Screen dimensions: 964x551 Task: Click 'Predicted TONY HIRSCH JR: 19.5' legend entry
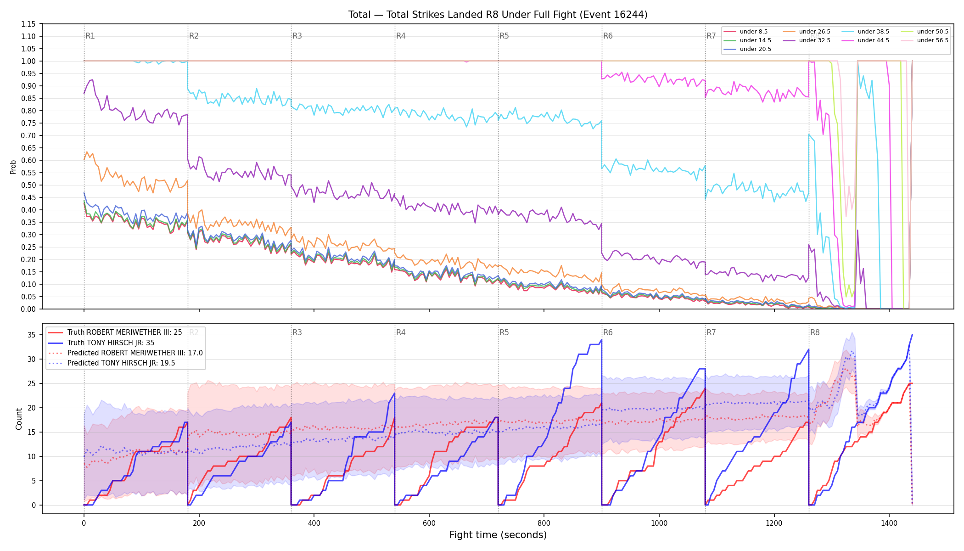click(112, 363)
